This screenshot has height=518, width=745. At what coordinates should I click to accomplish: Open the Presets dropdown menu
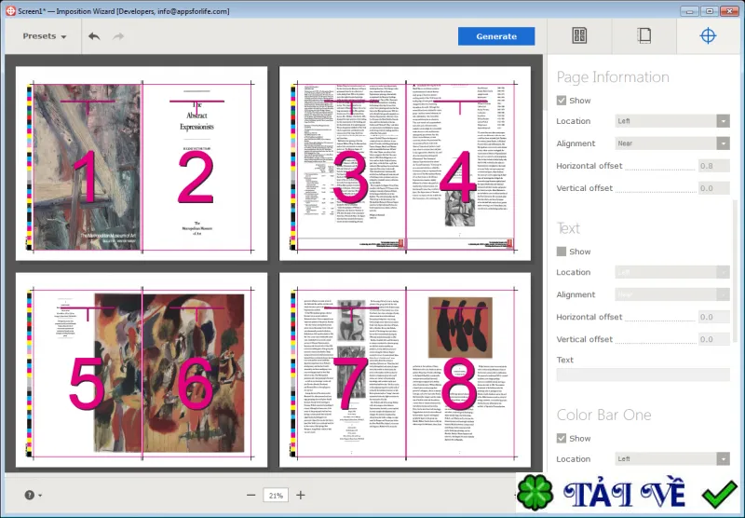[44, 36]
